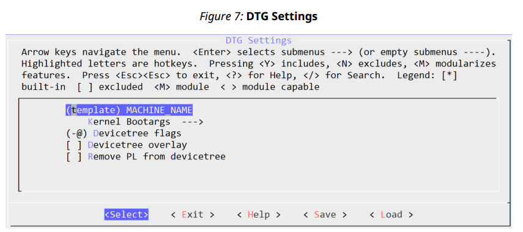The width and height of the screenshot is (523, 232).
Task: Open the < Help > button
Action: pos(259,215)
